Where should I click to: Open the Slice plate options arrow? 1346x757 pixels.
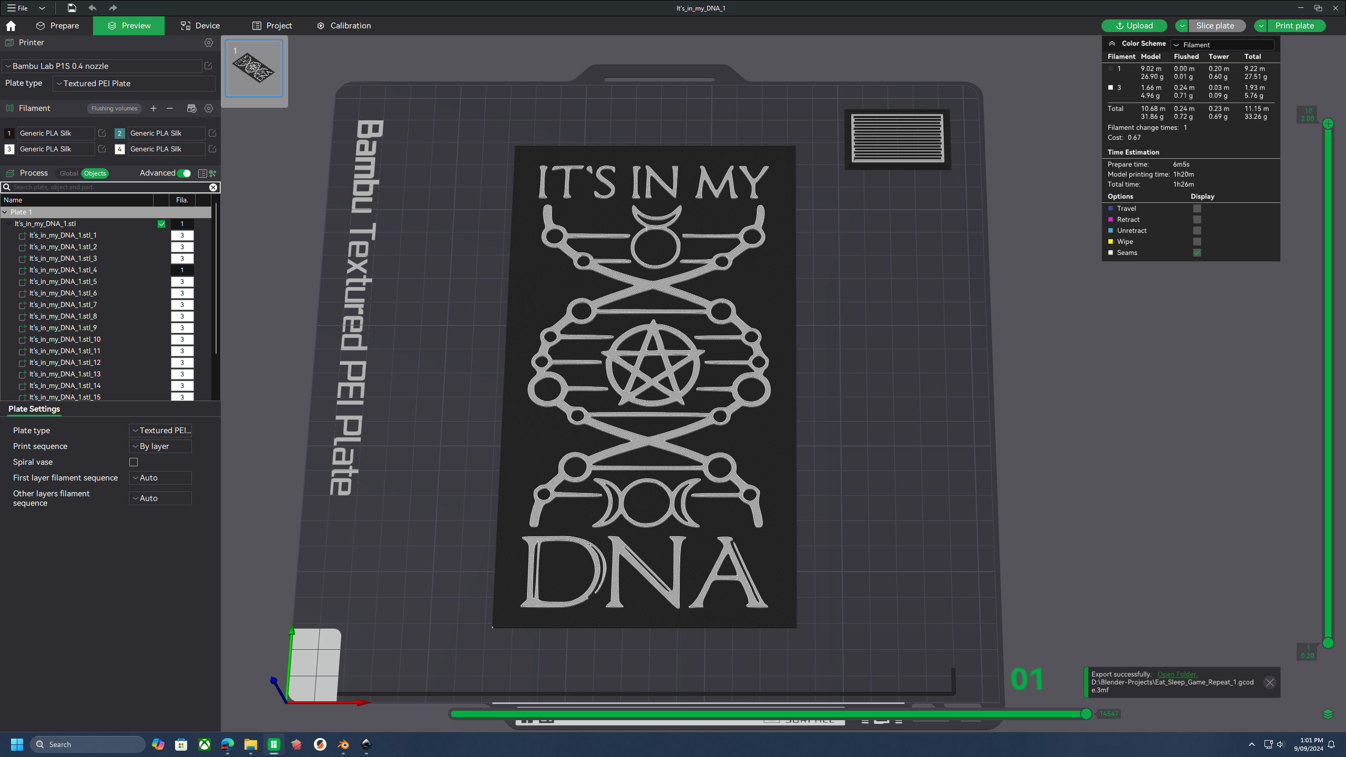[x=1182, y=26]
